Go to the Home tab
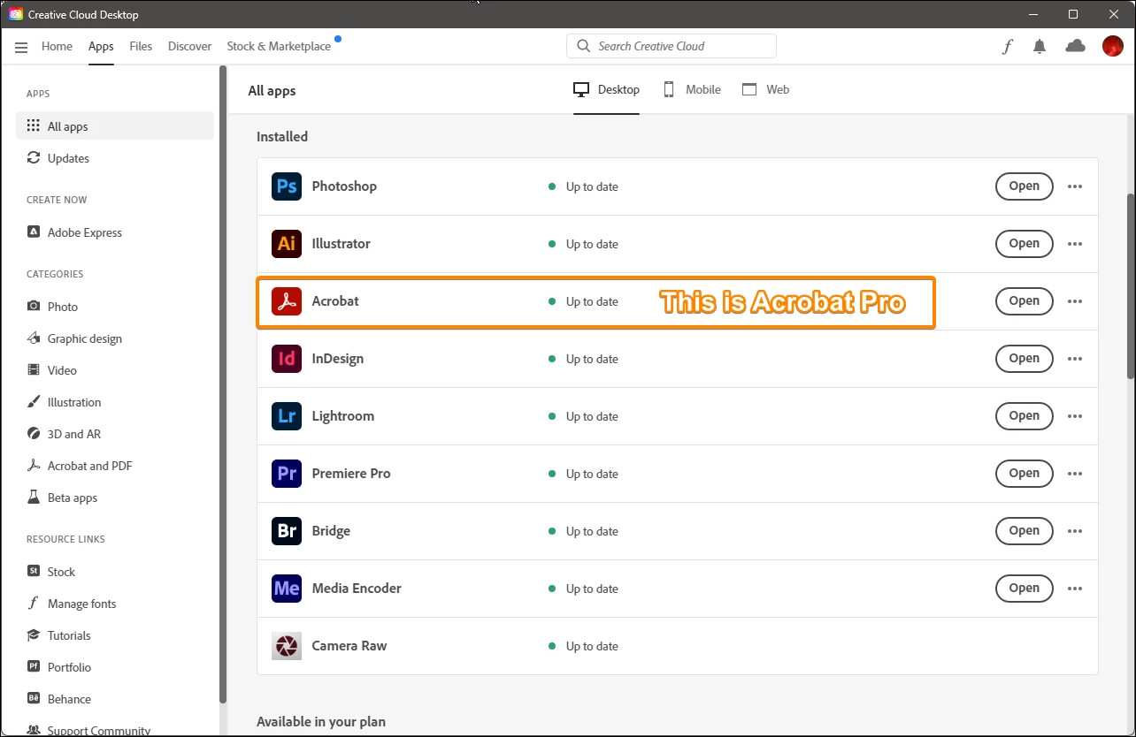This screenshot has height=737, width=1136. tap(57, 46)
